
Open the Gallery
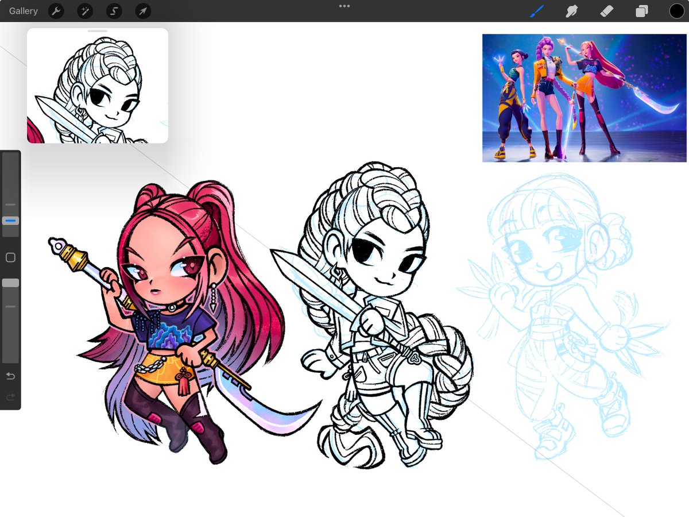click(24, 11)
